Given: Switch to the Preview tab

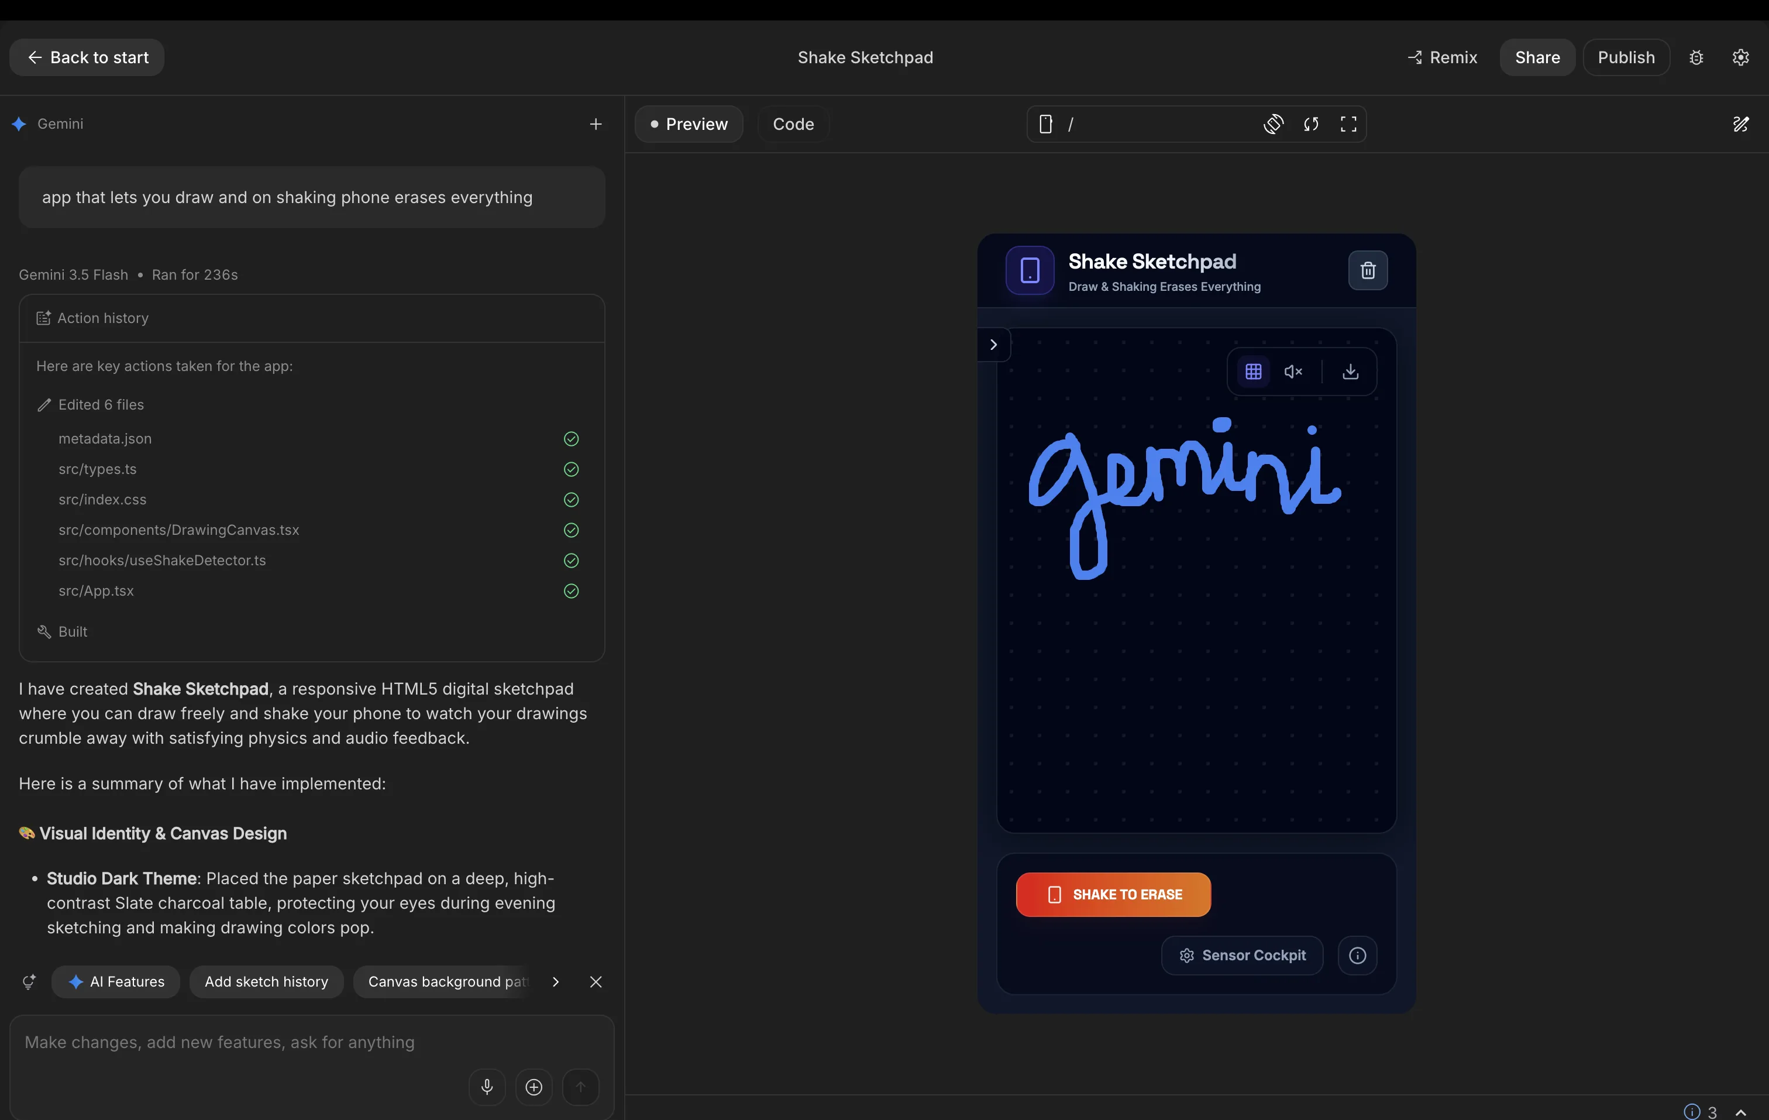Looking at the screenshot, I should (689, 124).
